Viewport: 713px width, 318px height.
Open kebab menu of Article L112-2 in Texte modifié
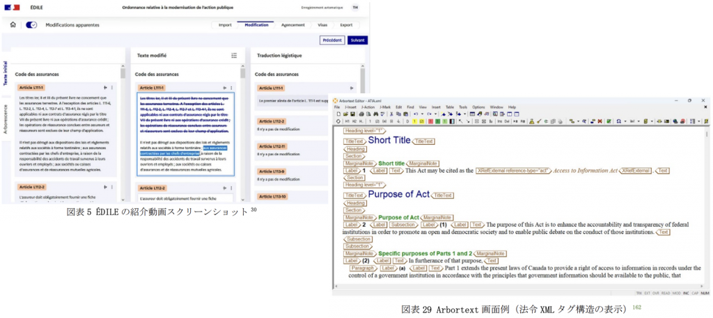(231, 188)
